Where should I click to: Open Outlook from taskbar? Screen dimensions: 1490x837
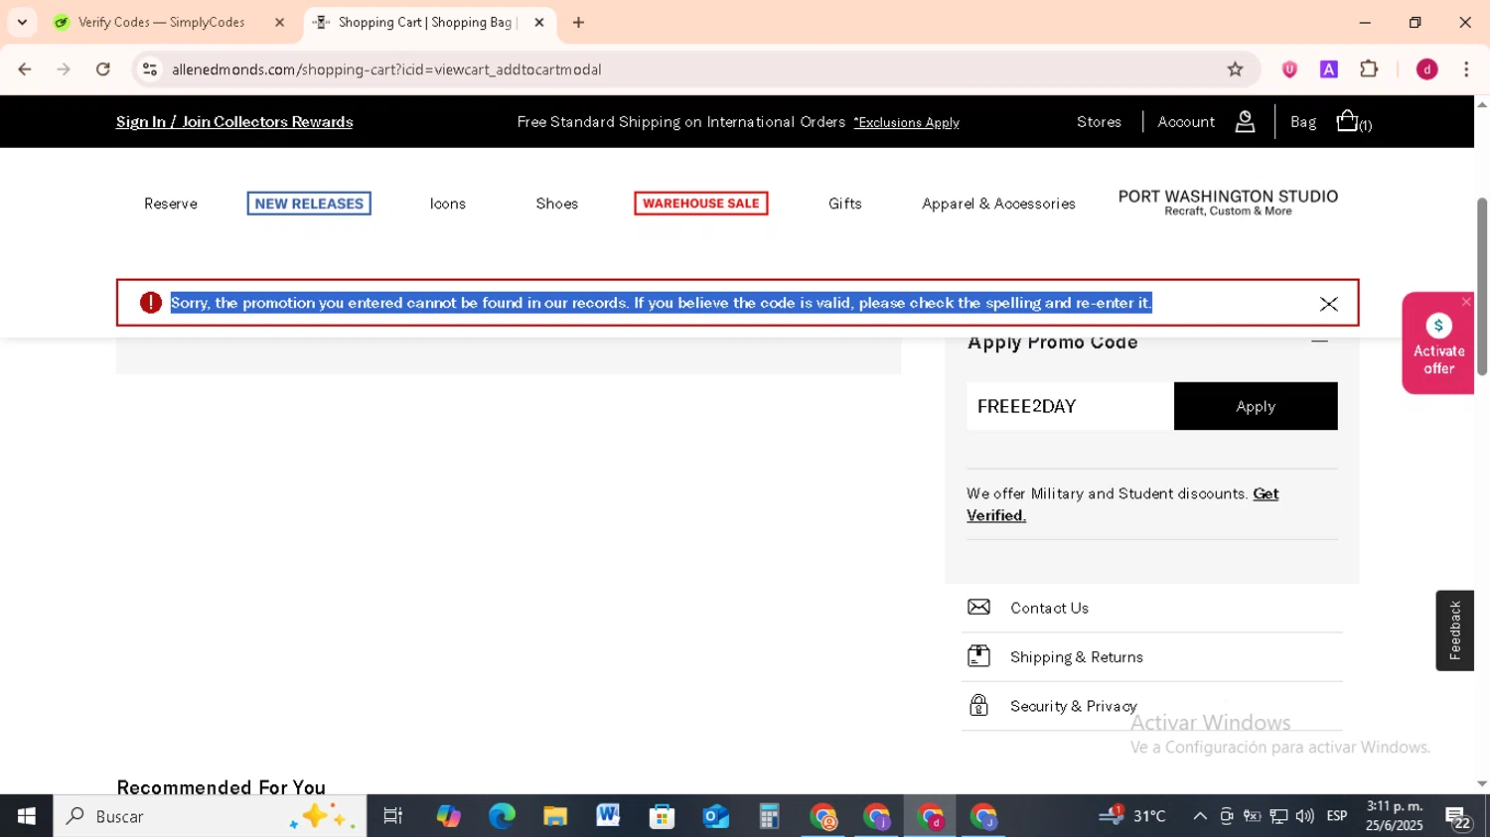click(715, 816)
